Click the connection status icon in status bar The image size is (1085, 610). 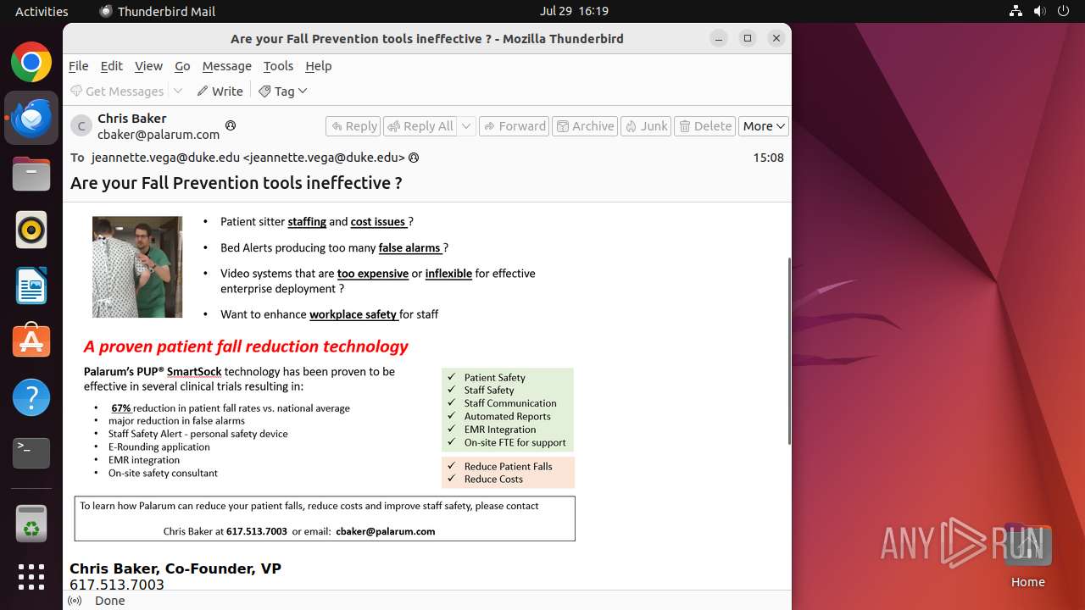(75, 601)
